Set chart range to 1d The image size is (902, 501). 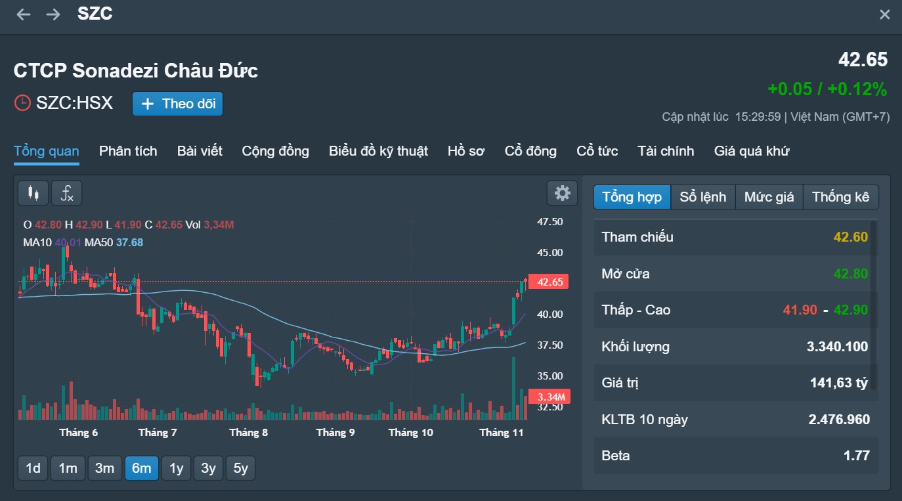pos(33,468)
